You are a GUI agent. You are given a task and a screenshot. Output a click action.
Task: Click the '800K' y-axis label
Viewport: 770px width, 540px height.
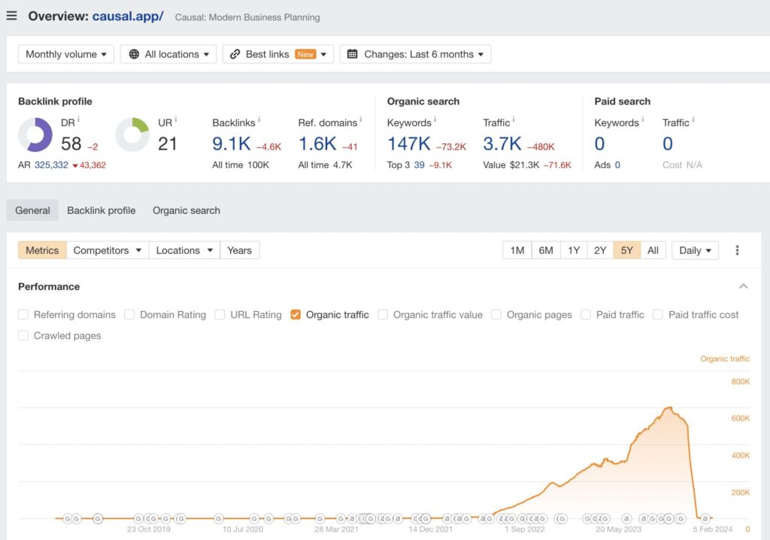741,382
